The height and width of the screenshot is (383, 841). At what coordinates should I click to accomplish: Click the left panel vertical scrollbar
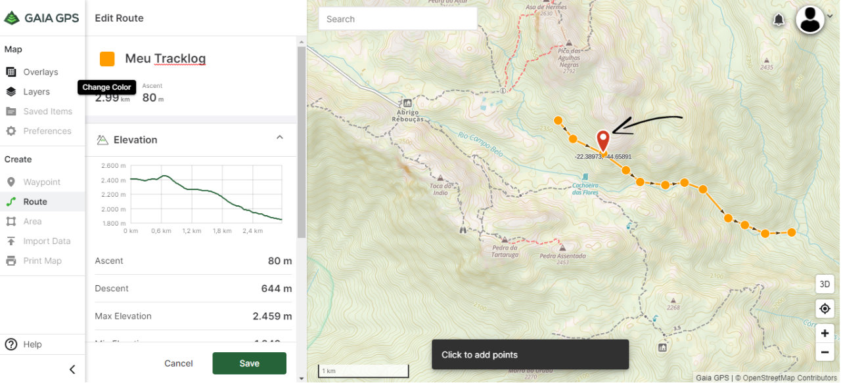click(x=302, y=141)
